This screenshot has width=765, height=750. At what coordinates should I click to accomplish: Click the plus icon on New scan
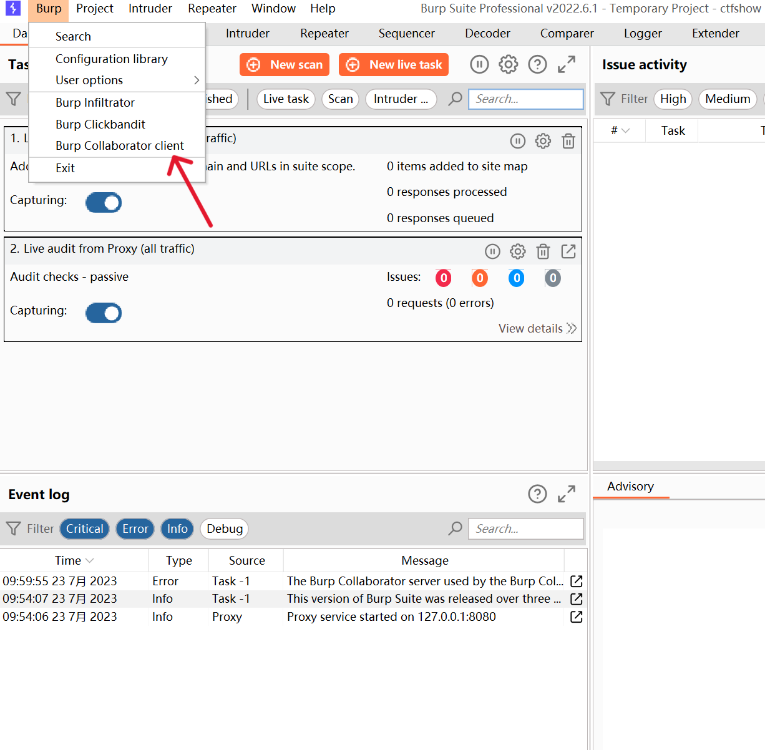pyautogui.click(x=254, y=65)
